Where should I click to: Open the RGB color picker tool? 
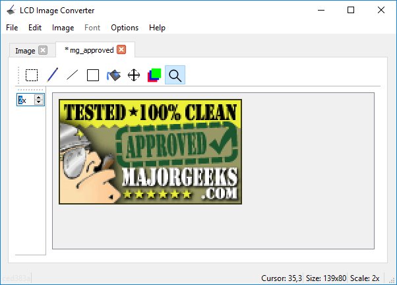pos(154,75)
